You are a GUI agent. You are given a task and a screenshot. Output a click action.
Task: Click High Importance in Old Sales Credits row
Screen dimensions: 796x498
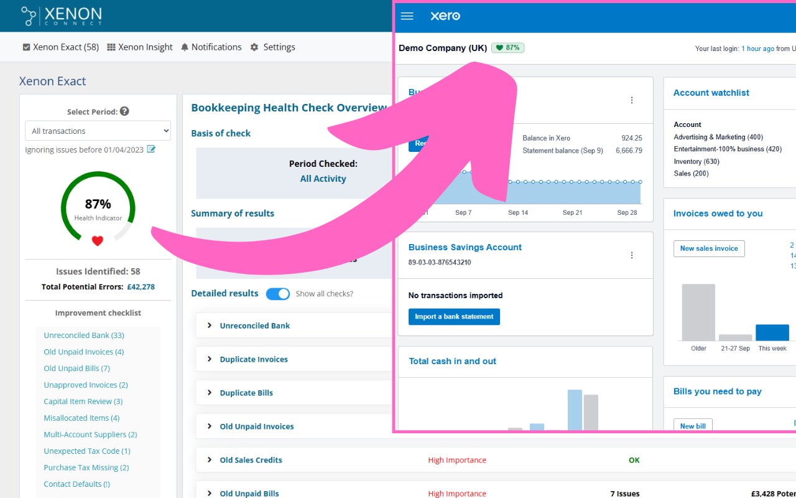tap(457, 460)
